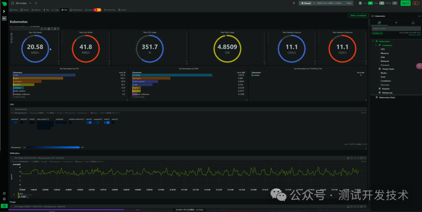Open the orange warning alert indicator
This screenshot has width=422, height=212.
pos(416,3)
